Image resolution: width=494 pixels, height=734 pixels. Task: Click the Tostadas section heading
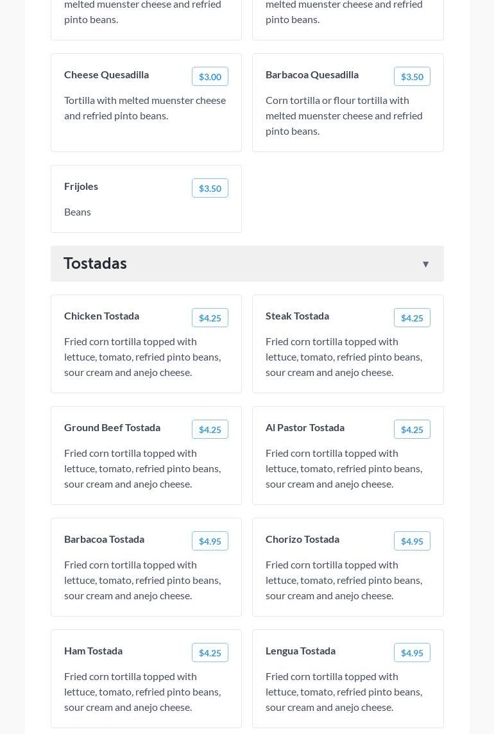pyautogui.click(x=96, y=264)
